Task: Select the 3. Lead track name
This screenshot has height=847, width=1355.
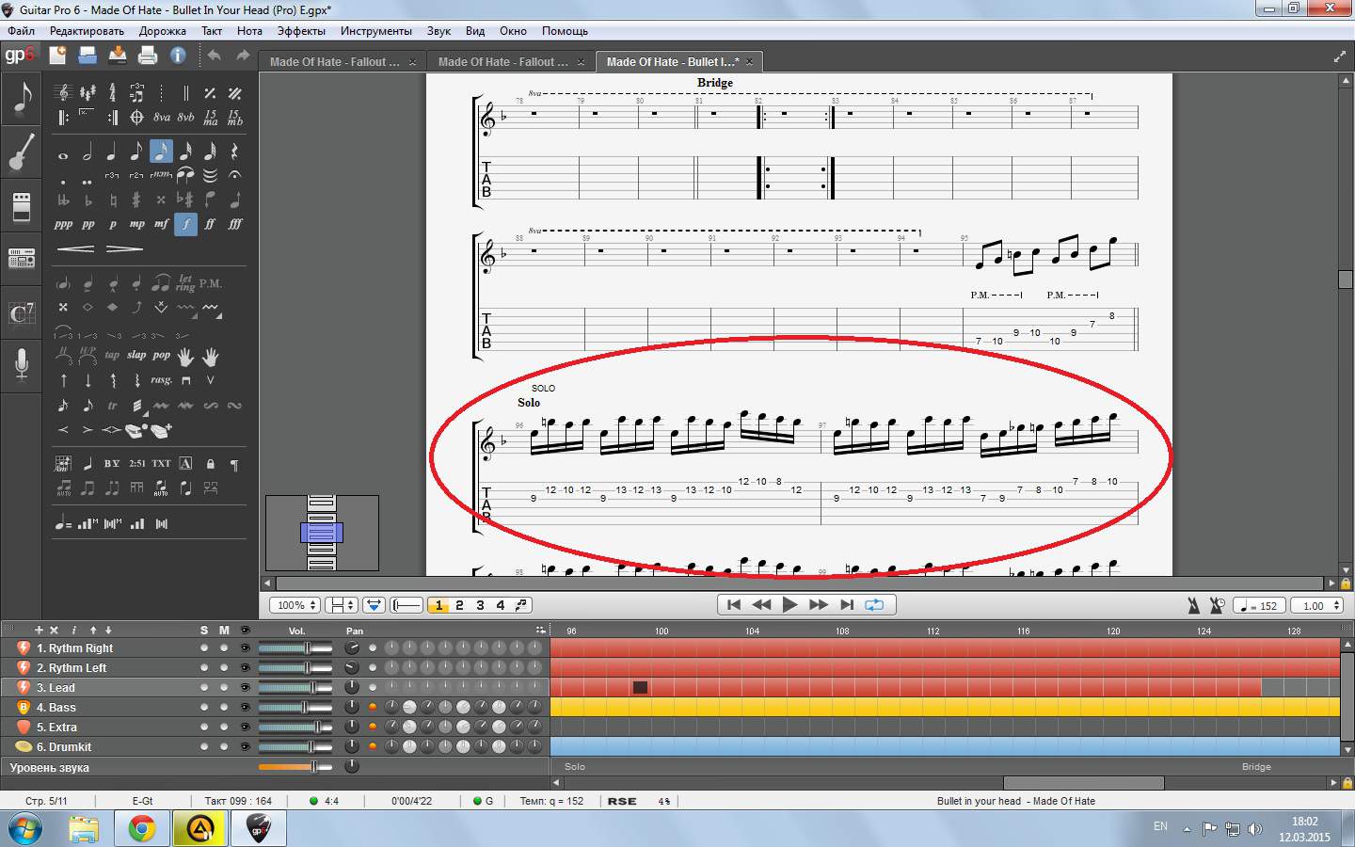Action: tap(56, 688)
